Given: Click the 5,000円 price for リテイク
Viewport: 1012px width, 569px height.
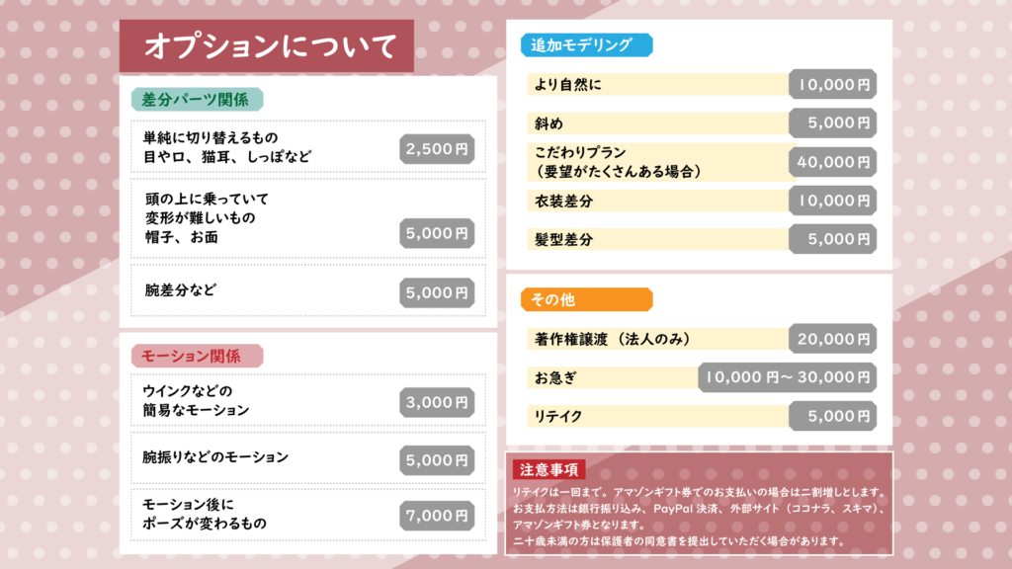Looking at the screenshot, I should coord(832,416).
